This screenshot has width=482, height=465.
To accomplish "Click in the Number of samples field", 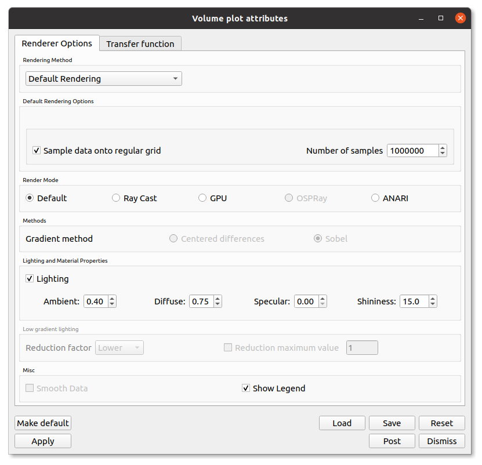I will [413, 150].
